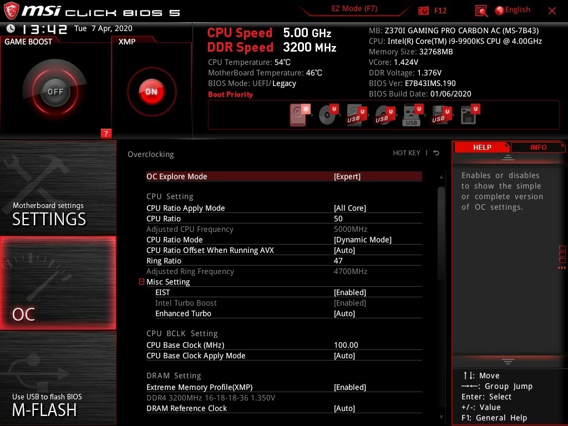Open CPU Ratio Apply Mode All Core option
568x426 pixels.
(x=284, y=208)
